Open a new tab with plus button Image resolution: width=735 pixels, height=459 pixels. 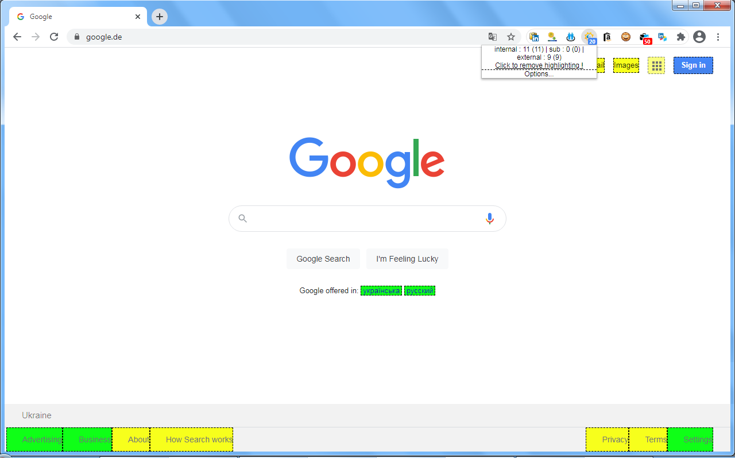coord(160,17)
